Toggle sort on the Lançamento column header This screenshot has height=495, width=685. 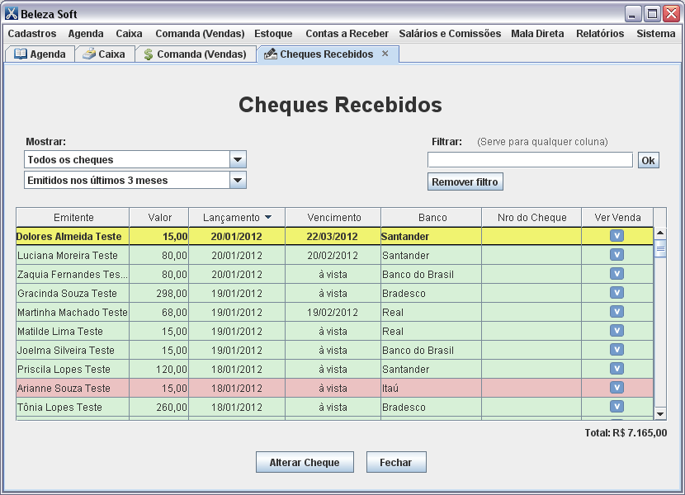(236, 217)
